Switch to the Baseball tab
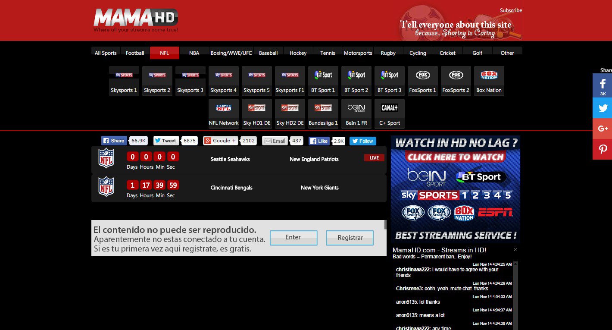The width and height of the screenshot is (612, 330). (268, 53)
